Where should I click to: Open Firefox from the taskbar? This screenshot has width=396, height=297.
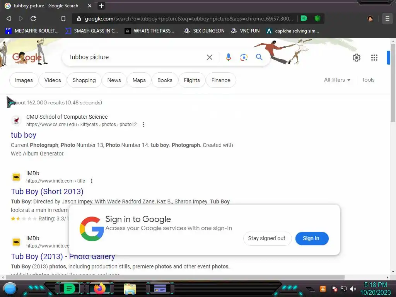[99, 288]
